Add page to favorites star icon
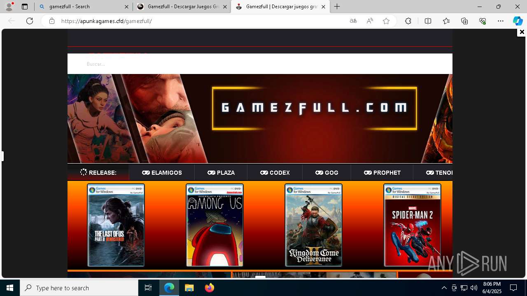Image resolution: width=527 pixels, height=296 pixels. coord(386,21)
